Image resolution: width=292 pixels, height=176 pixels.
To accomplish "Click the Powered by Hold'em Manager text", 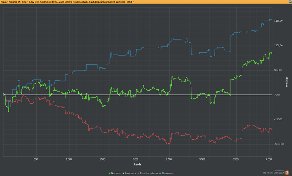I will coord(273,172).
